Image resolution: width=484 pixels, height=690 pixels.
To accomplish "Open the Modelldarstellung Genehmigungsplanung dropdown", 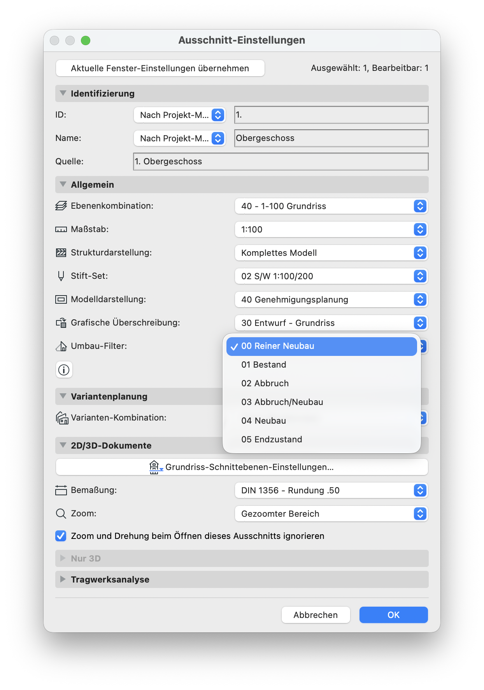I will click(331, 299).
